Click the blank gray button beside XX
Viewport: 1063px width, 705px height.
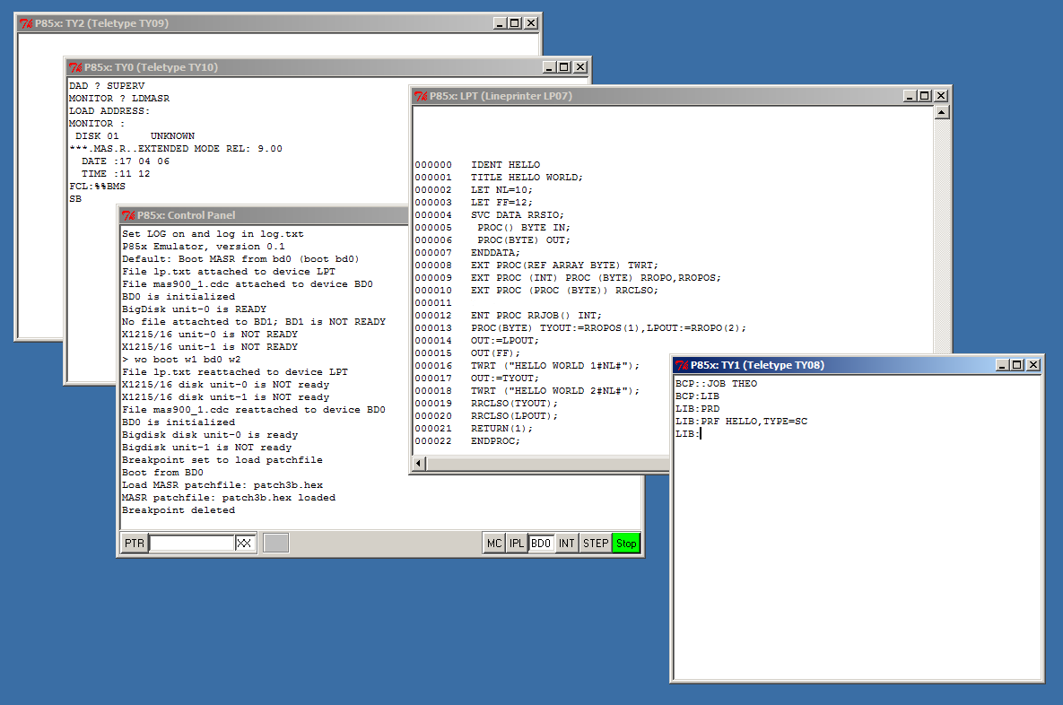tap(276, 543)
